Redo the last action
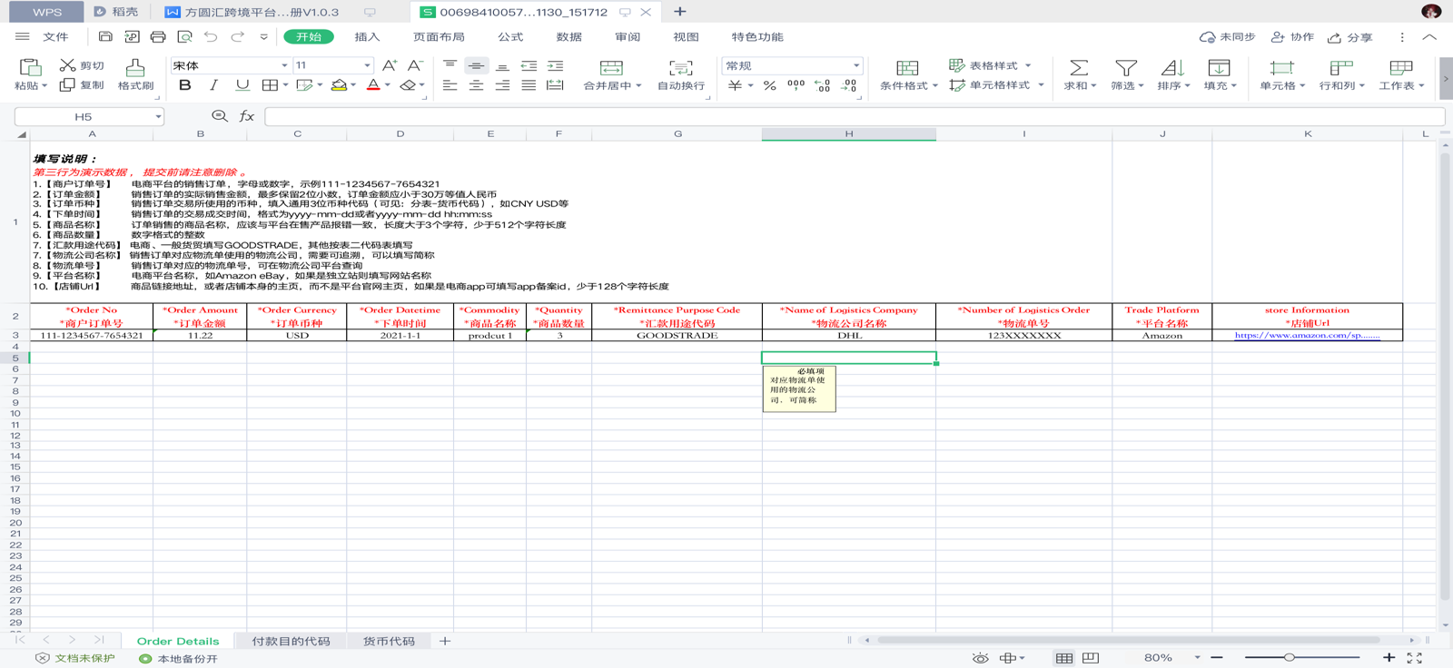Screen dimensions: 1453x668 [x=237, y=37]
